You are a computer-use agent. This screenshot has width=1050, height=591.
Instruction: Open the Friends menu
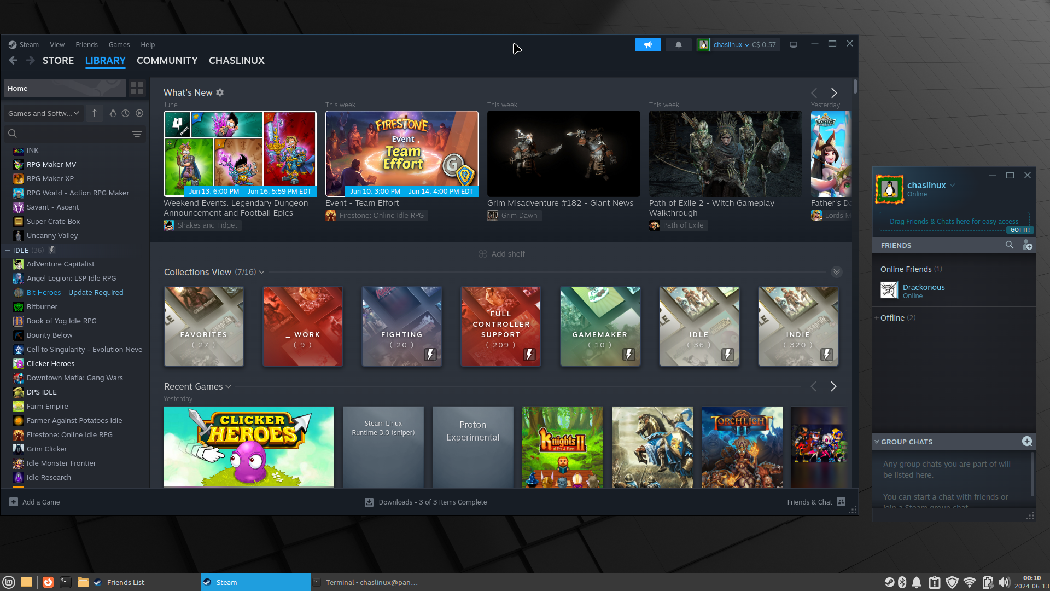click(x=86, y=45)
